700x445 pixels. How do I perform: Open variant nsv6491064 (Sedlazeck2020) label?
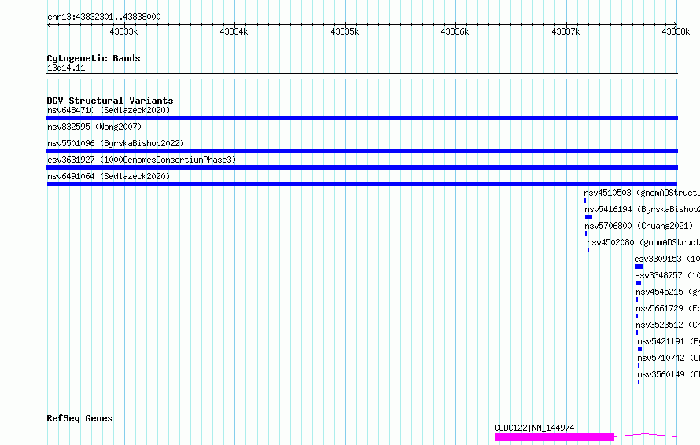tap(109, 176)
